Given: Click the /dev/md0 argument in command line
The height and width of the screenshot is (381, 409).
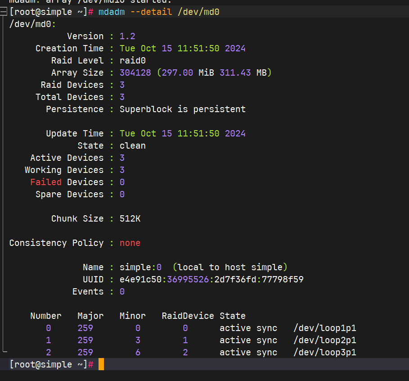Looking at the screenshot, I should [x=198, y=12].
